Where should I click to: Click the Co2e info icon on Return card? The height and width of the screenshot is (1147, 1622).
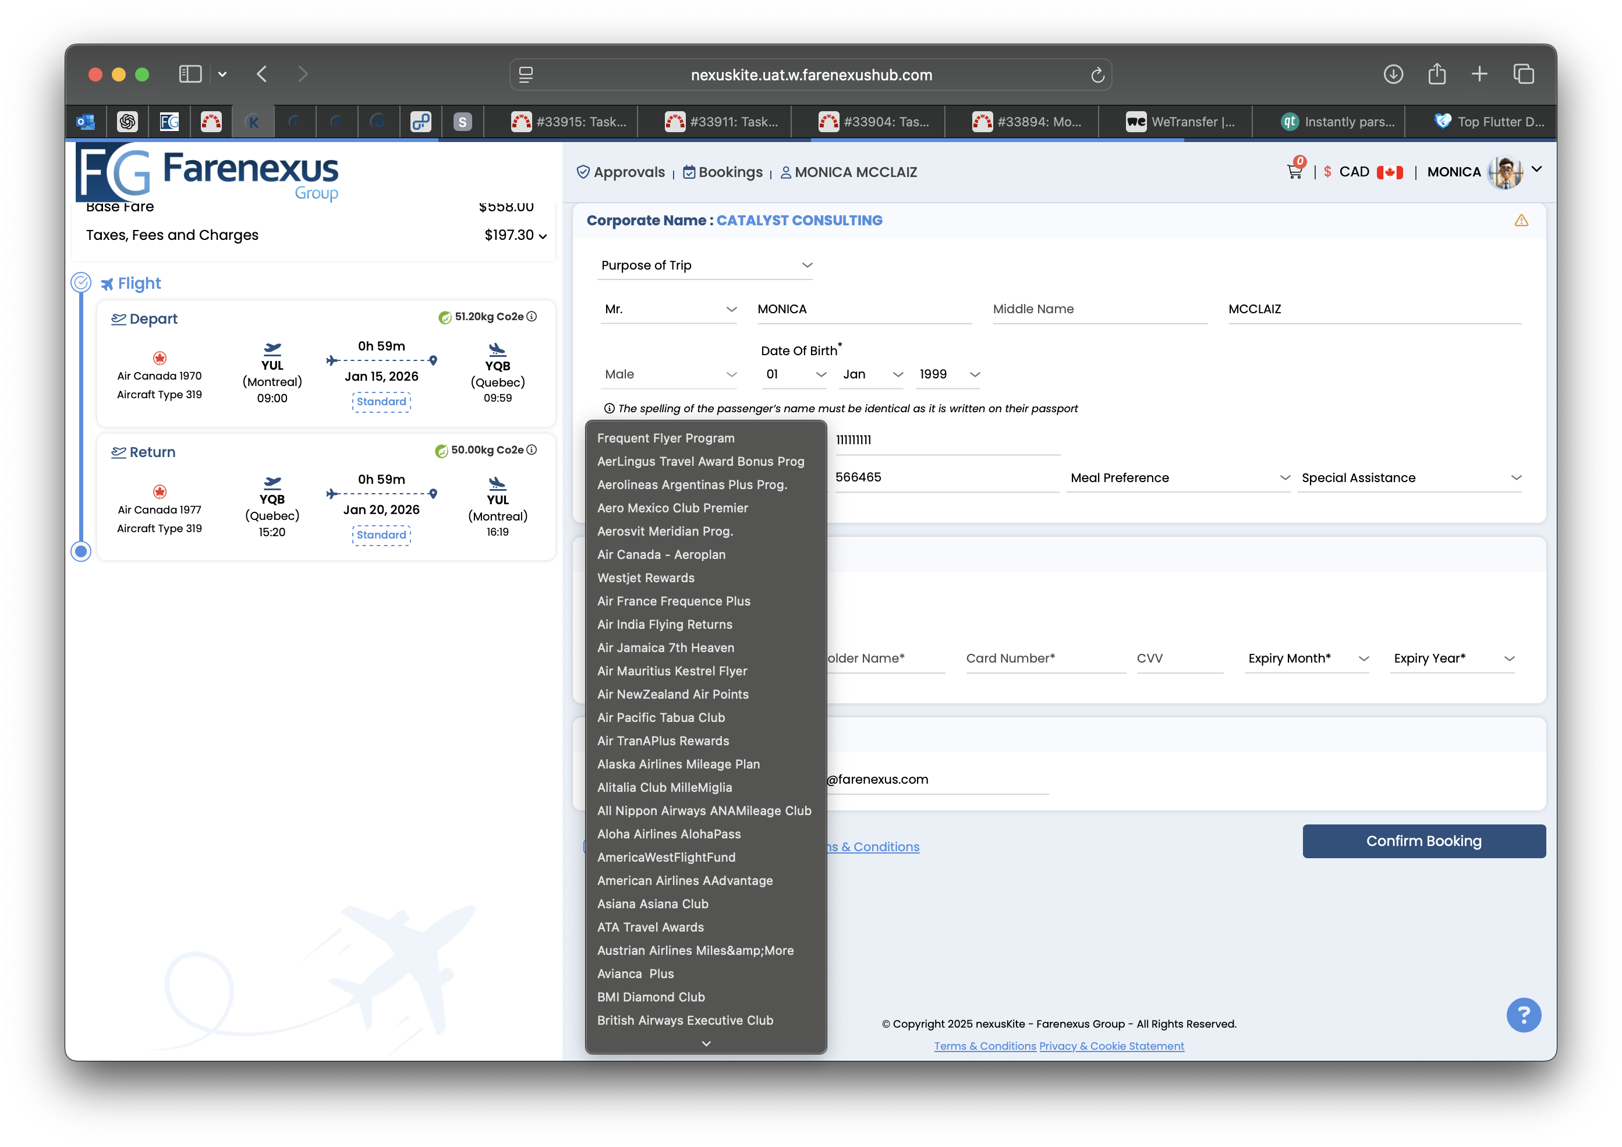point(532,450)
